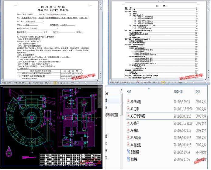211x170 pixels.
Task: Click DWG file icon of A0-装配图
Action: [x=128, y=102]
